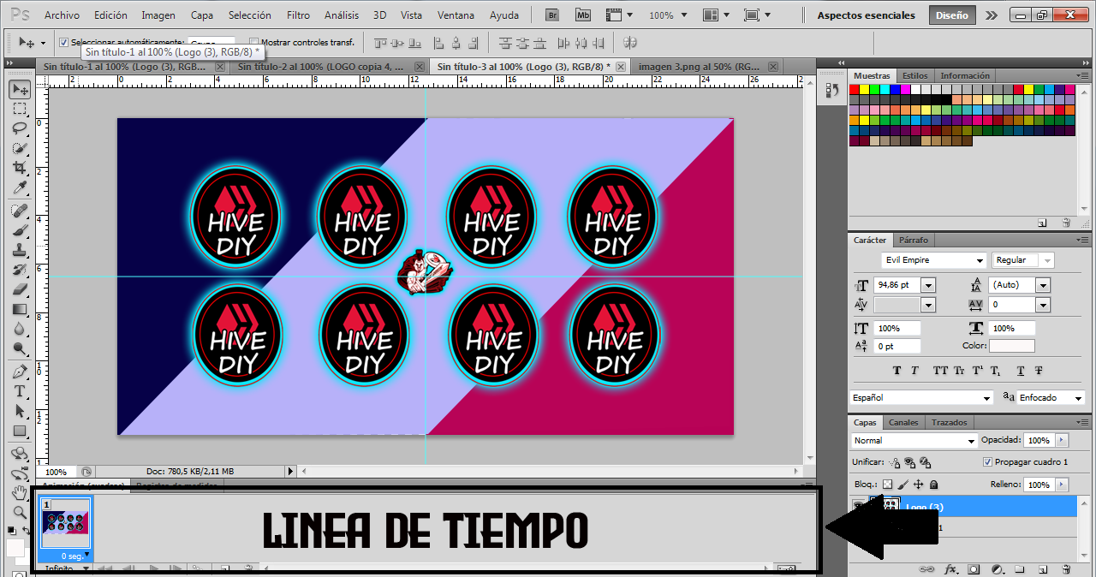Screen dimensions: 1096x577
Task: Toggle lock image pixels brush icon
Action: pyautogui.click(x=902, y=485)
